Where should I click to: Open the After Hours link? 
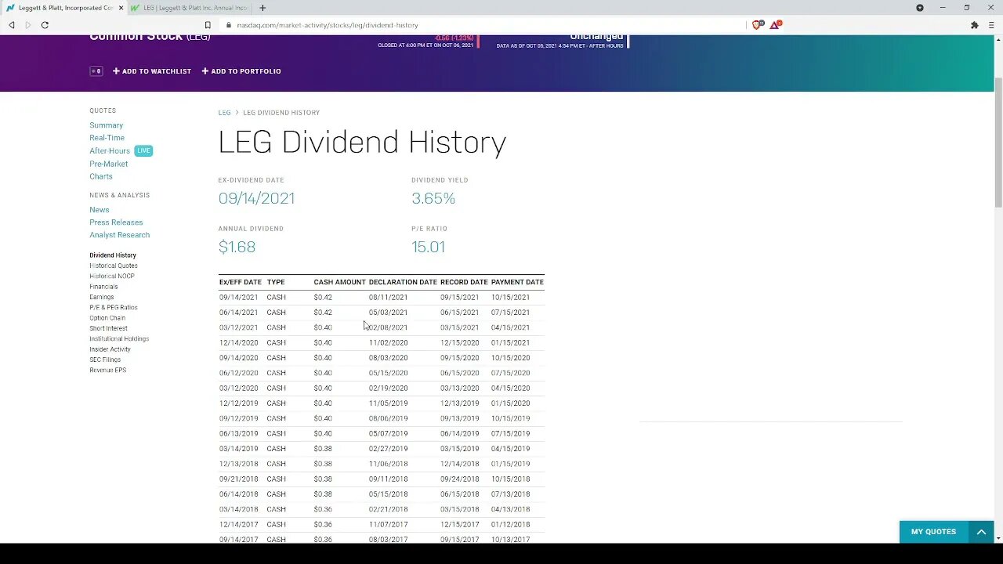point(110,151)
